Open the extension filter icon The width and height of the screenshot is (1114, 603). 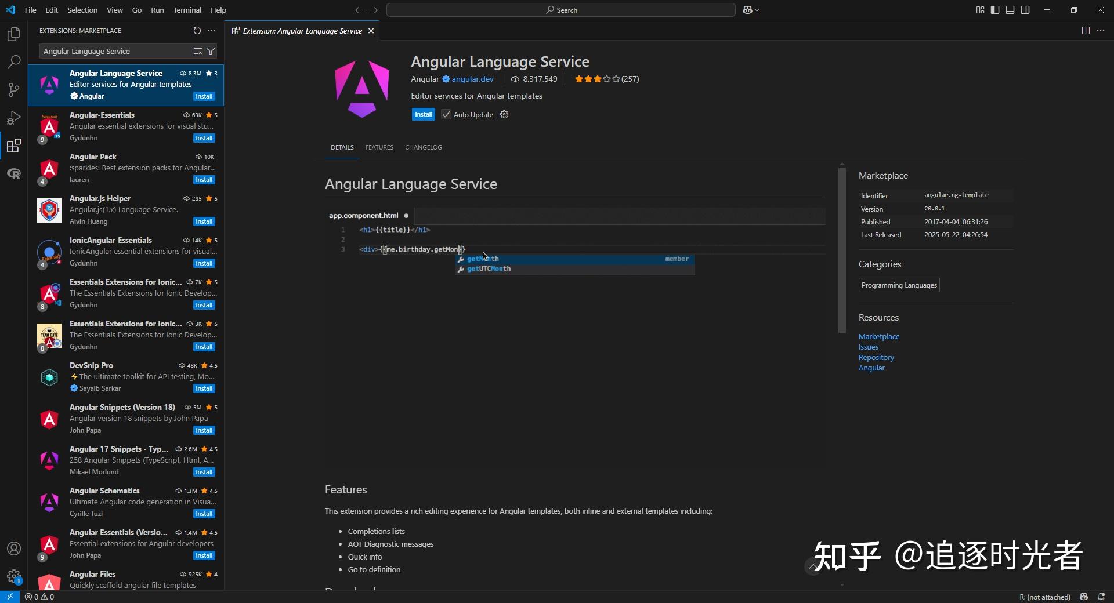pyautogui.click(x=211, y=51)
